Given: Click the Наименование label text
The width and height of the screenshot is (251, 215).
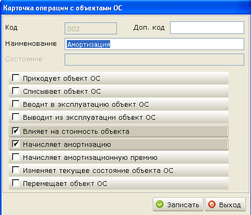Looking at the screenshot, I should pos(31,44).
